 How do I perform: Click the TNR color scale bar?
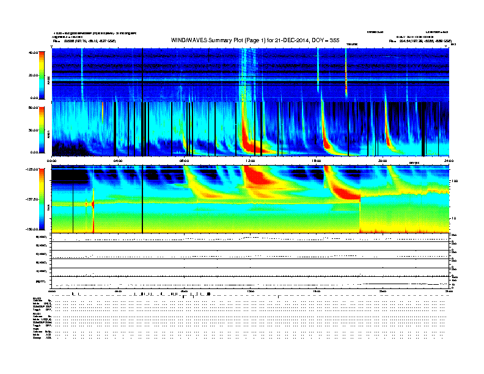pos(42,199)
